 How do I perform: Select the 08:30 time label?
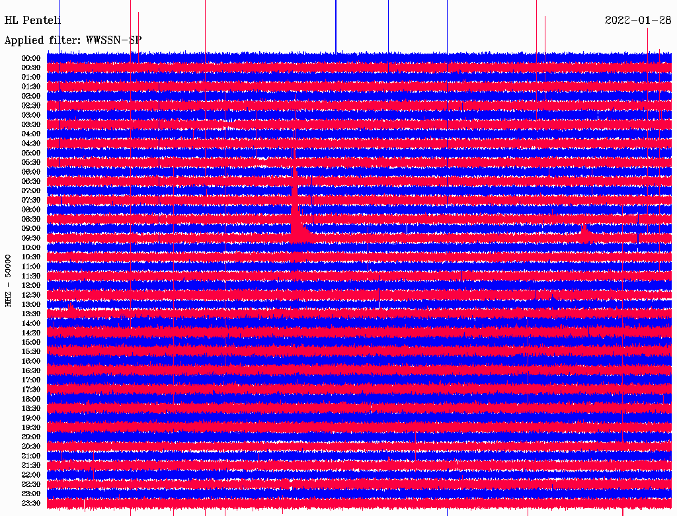(31, 219)
